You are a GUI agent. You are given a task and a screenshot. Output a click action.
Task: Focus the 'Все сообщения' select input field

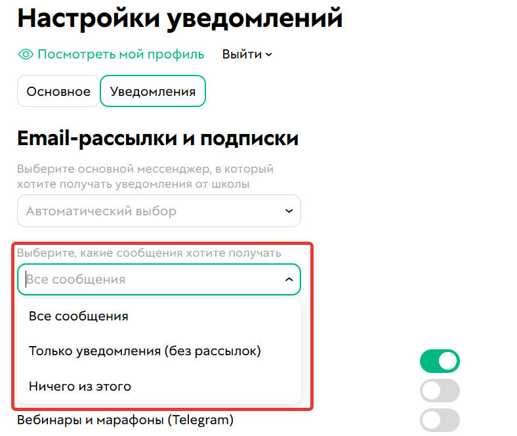click(159, 279)
